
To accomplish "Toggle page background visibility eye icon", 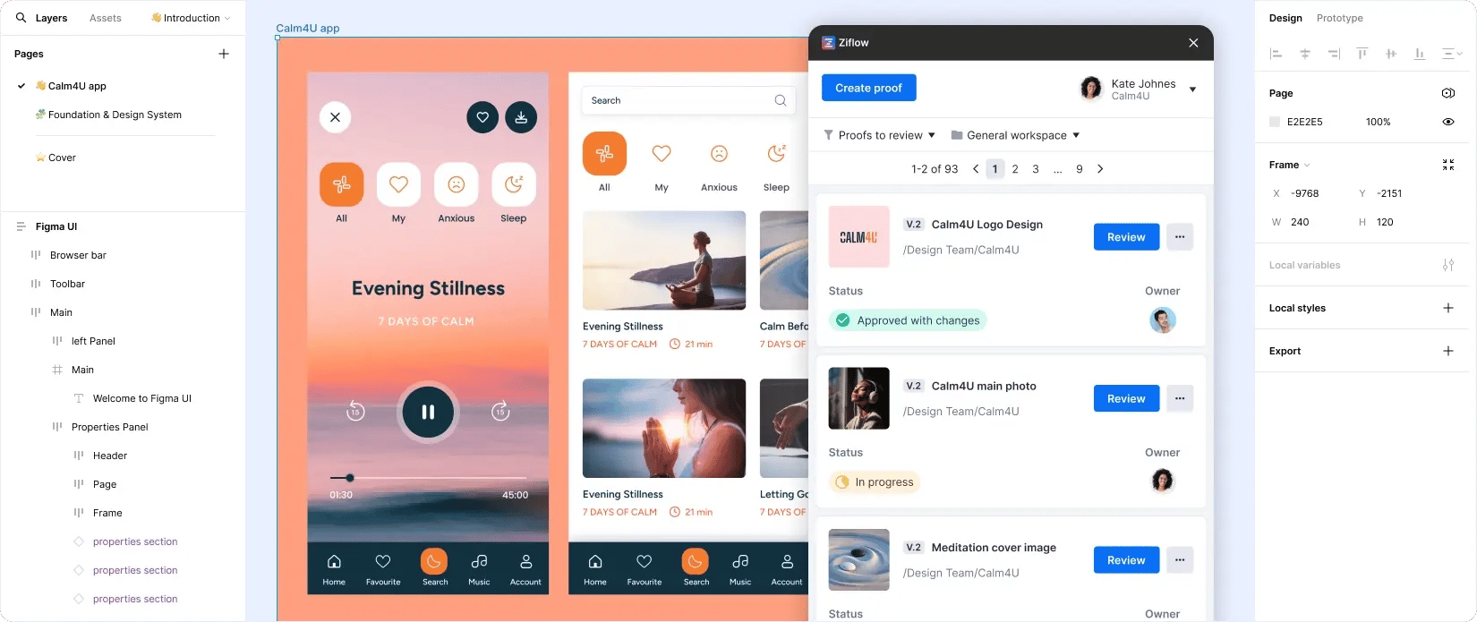I will coord(1448,122).
